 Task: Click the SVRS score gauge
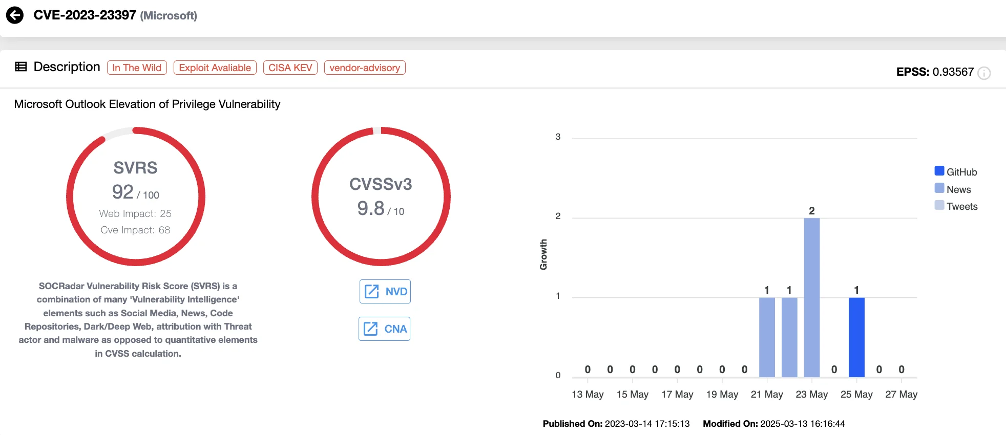tap(136, 197)
